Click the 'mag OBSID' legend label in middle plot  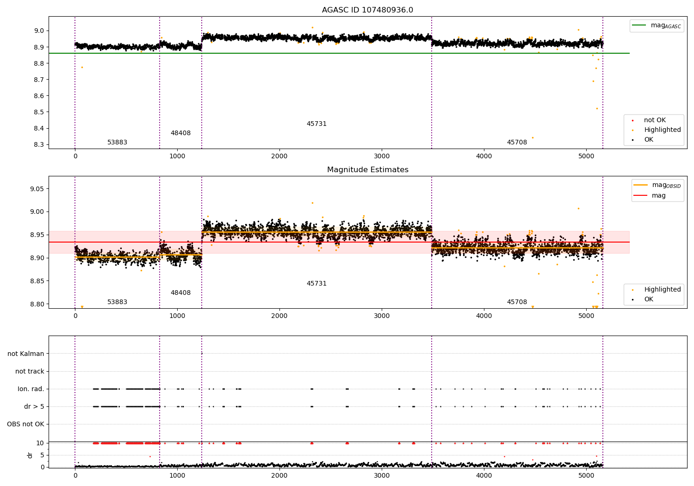(x=666, y=185)
